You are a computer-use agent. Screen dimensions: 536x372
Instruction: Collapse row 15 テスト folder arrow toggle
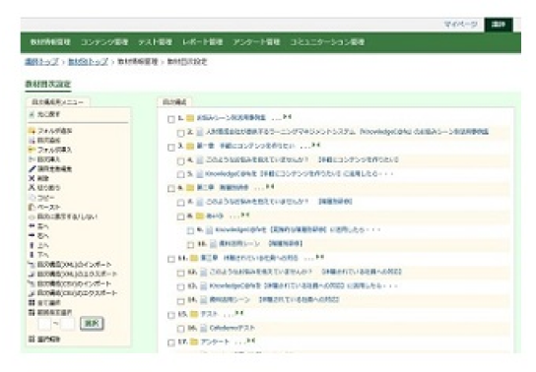click(239, 313)
